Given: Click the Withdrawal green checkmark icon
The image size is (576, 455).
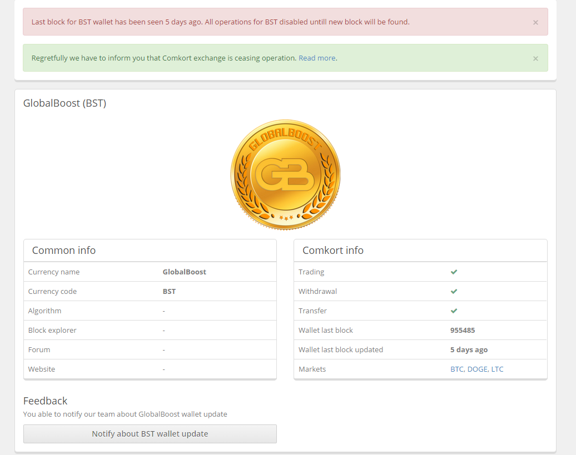Looking at the screenshot, I should [454, 291].
